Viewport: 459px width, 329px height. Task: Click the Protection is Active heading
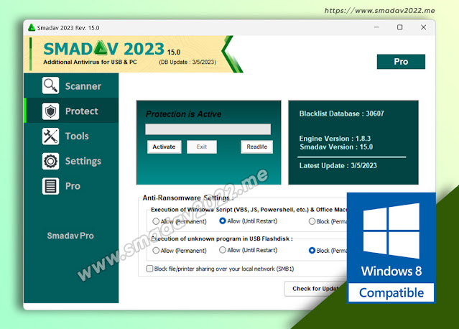pyautogui.click(x=184, y=114)
